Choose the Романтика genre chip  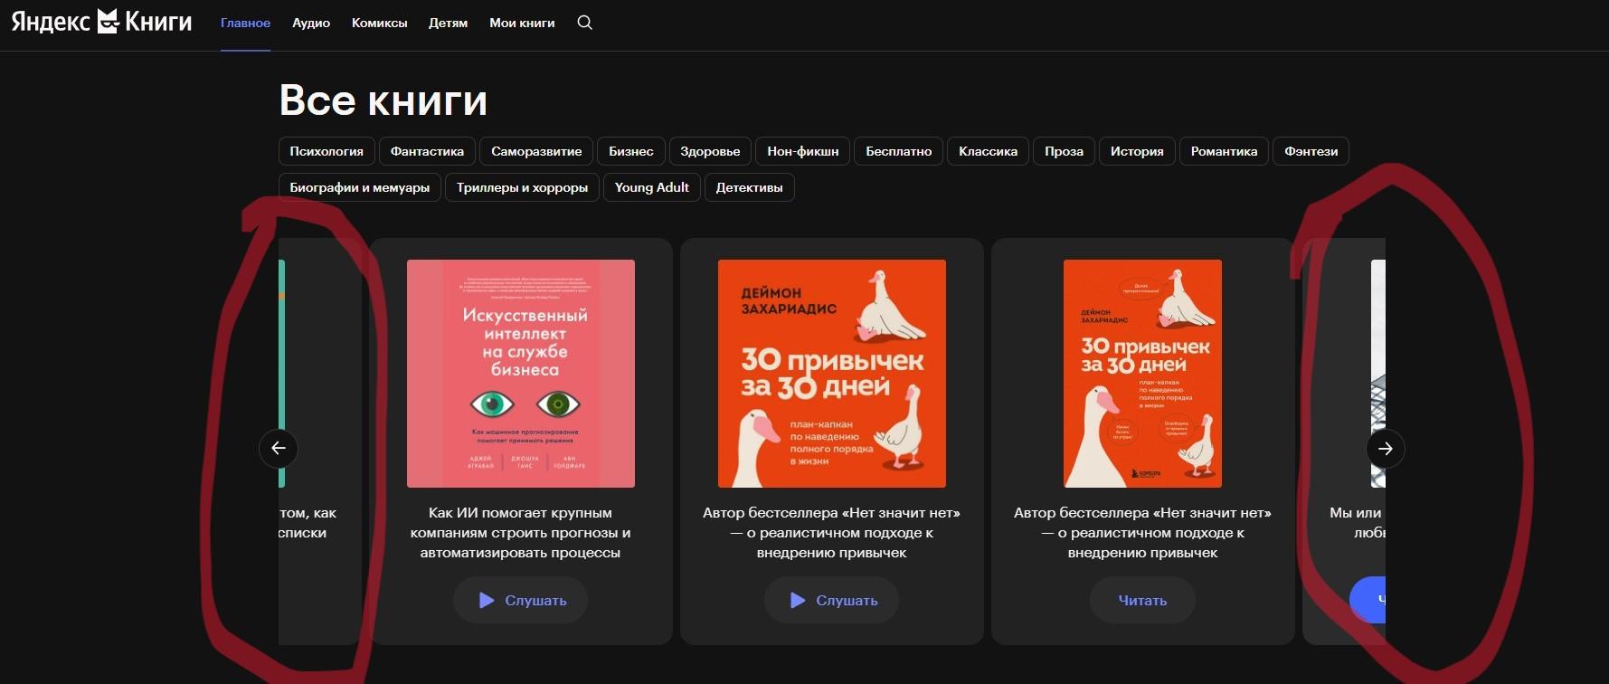(x=1225, y=151)
